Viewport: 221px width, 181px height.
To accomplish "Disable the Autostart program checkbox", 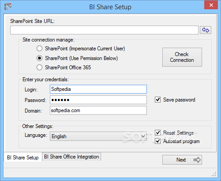I will tap(157, 141).
